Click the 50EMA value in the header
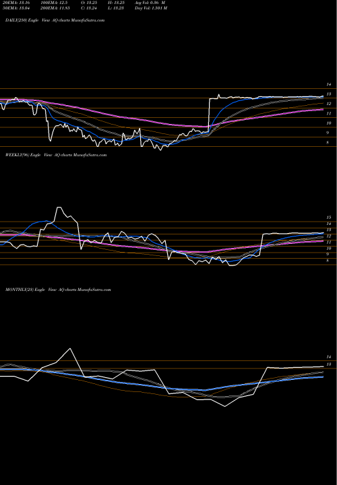Screen dimensions: 337x485 [15, 8]
